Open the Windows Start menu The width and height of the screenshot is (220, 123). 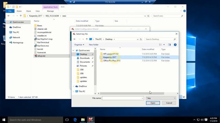(x=4, y=120)
